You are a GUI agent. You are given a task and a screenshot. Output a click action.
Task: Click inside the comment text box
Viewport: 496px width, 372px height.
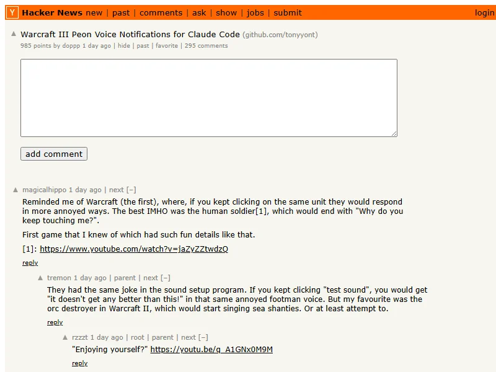coord(208,98)
